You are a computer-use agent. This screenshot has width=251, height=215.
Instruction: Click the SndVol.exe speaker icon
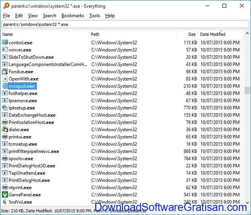5,202
